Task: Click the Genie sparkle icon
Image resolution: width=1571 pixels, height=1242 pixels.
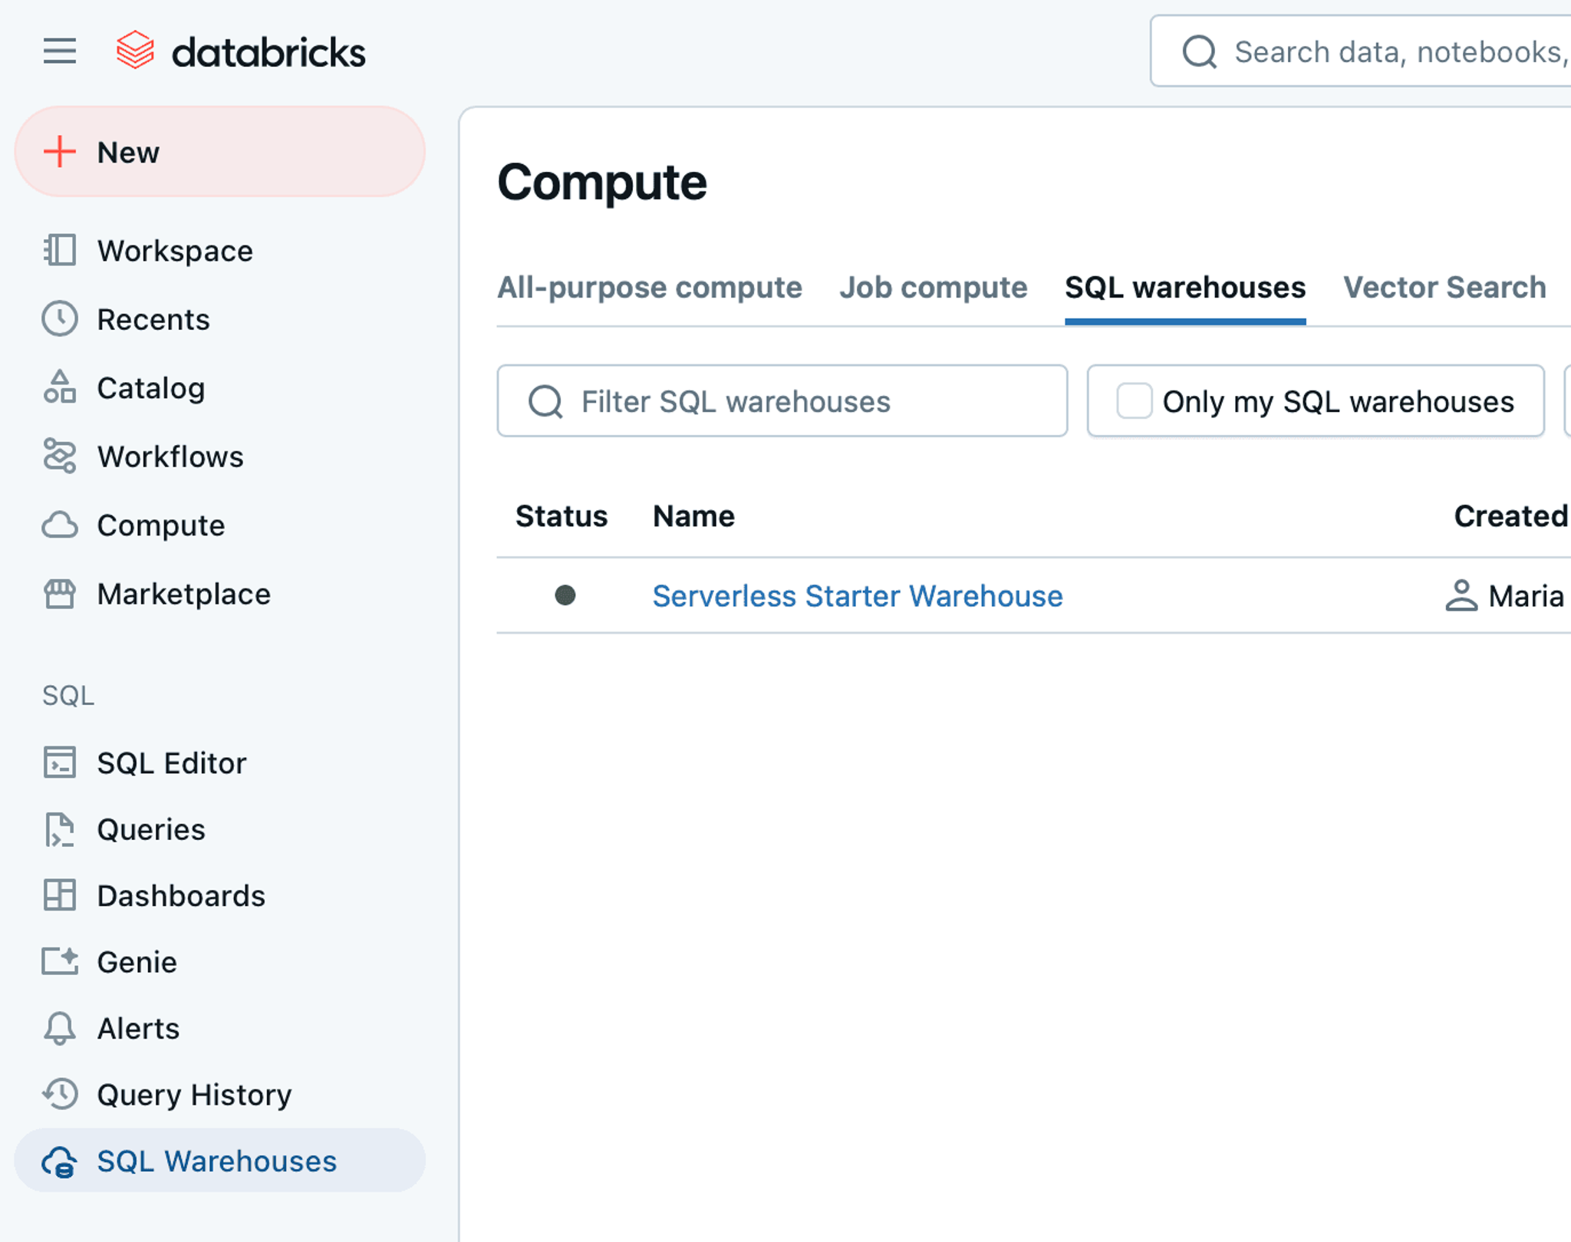Action: pyautogui.click(x=60, y=962)
